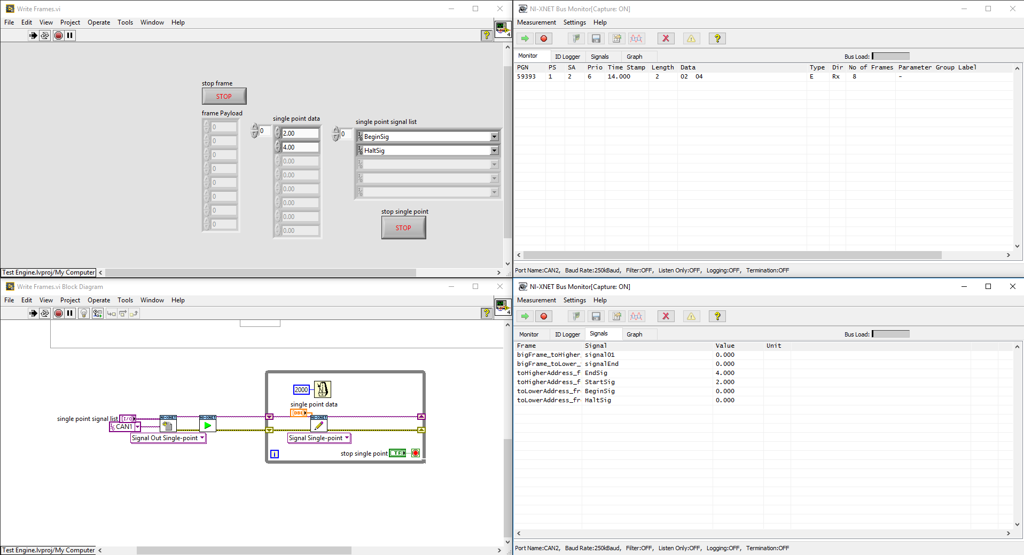Click stepper beside 2.00 data value
Screen dimensions: 1024x555
(x=278, y=133)
